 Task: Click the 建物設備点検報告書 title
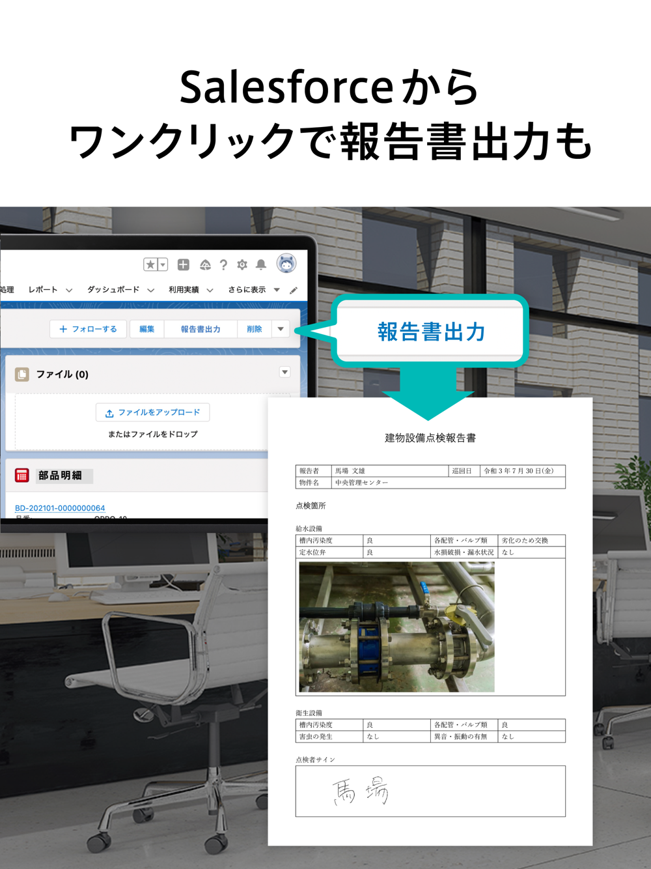[430, 438]
